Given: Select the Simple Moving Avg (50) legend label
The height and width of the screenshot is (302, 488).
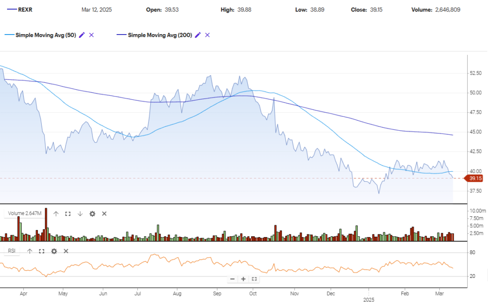Looking at the screenshot, I should (46, 35).
